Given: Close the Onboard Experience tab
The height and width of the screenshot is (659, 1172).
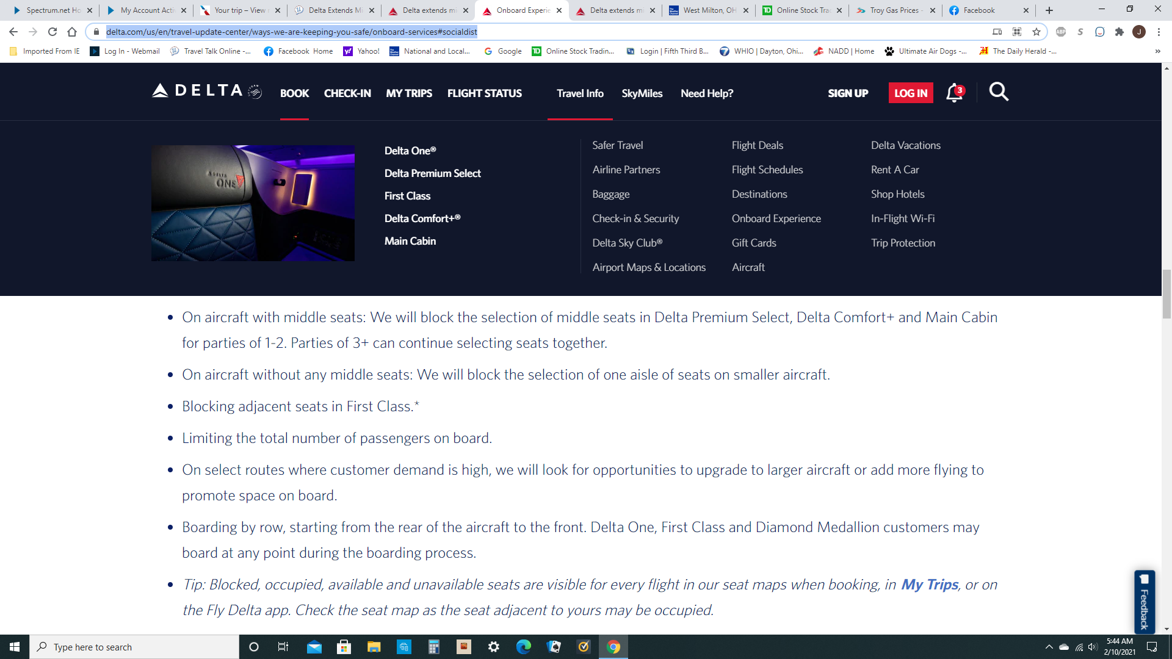Looking at the screenshot, I should [559, 10].
